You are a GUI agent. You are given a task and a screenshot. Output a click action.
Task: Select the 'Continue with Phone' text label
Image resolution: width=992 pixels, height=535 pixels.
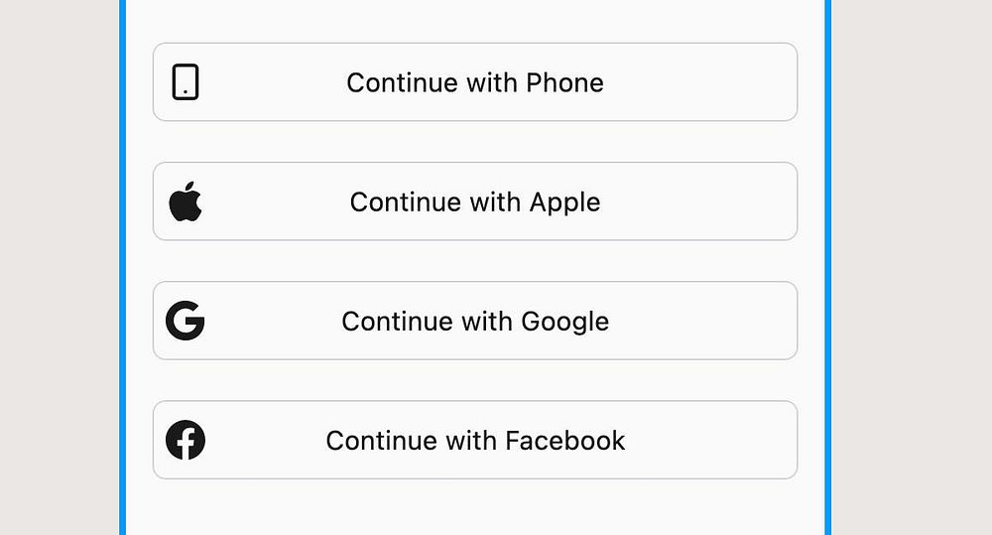click(475, 82)
